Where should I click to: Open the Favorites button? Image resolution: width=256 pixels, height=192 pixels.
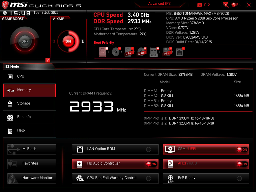click(x=32, y=164)
